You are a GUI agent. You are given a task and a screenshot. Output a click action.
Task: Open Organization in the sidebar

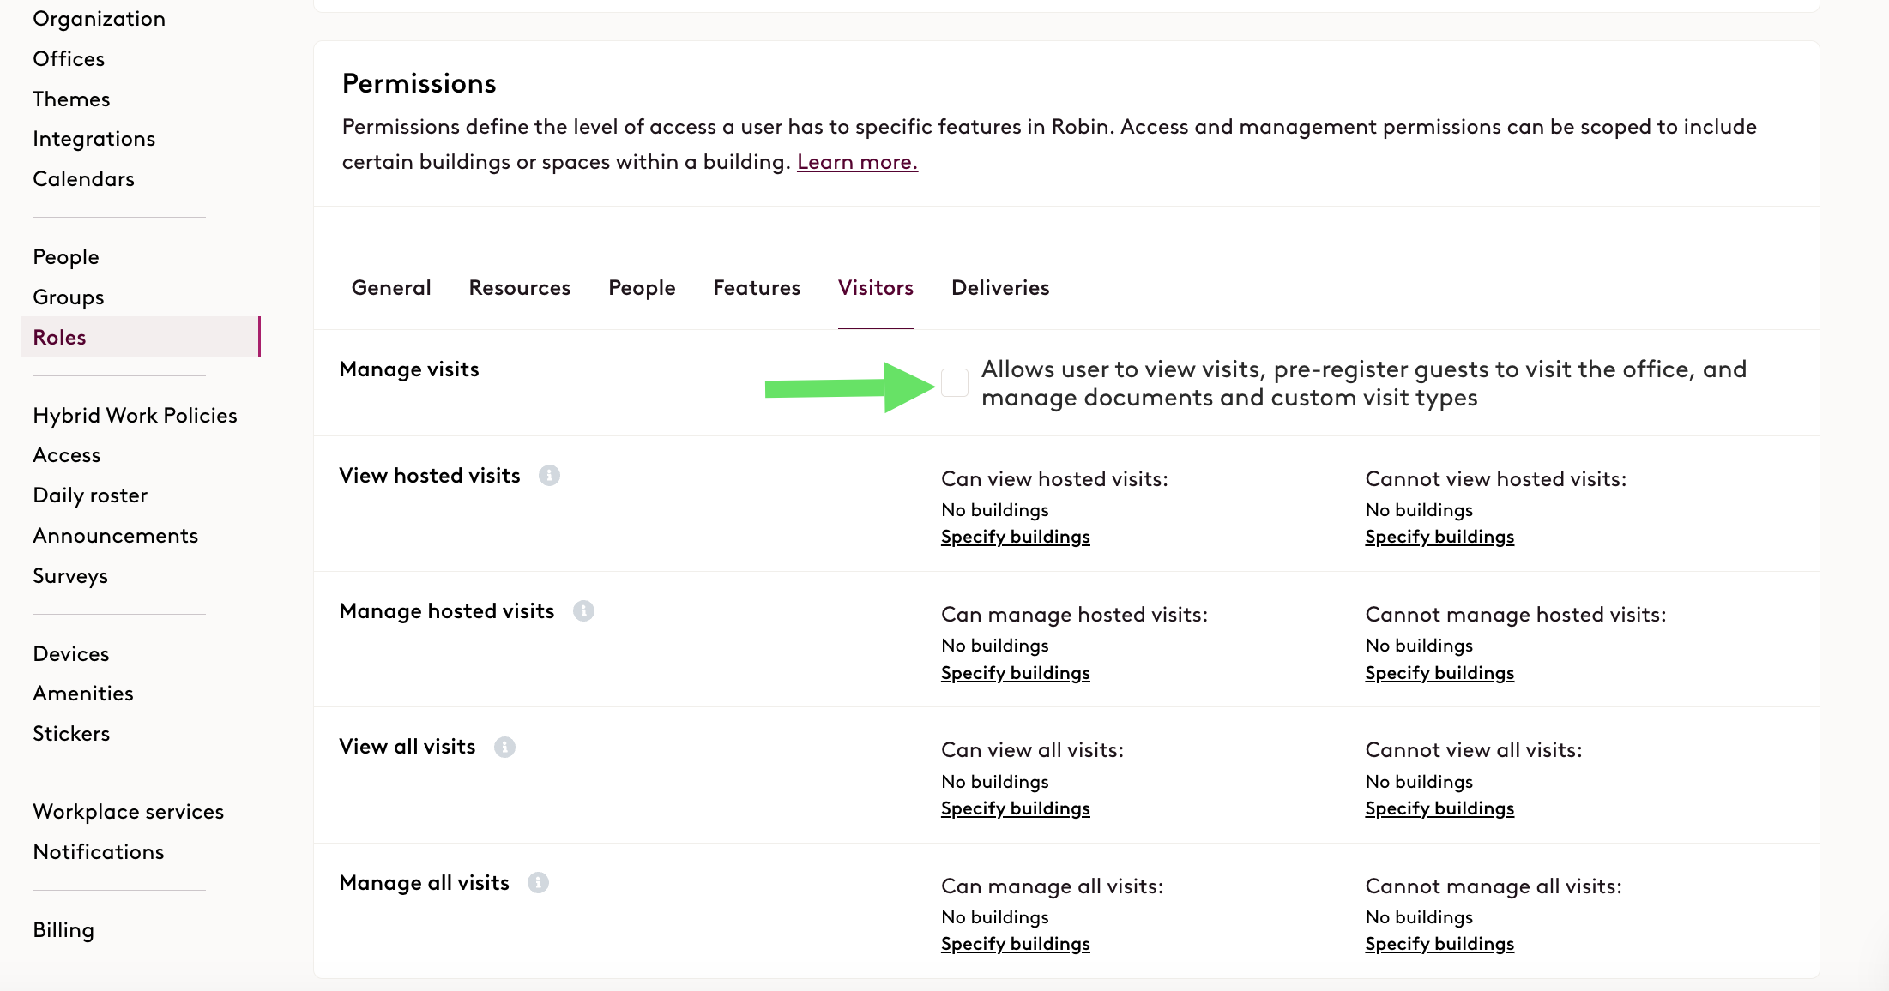tap(99, 19)
